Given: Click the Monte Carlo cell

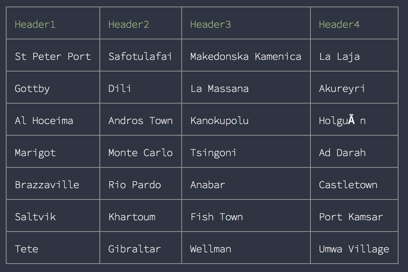Looking at the screenshot, I should point(141,152).
